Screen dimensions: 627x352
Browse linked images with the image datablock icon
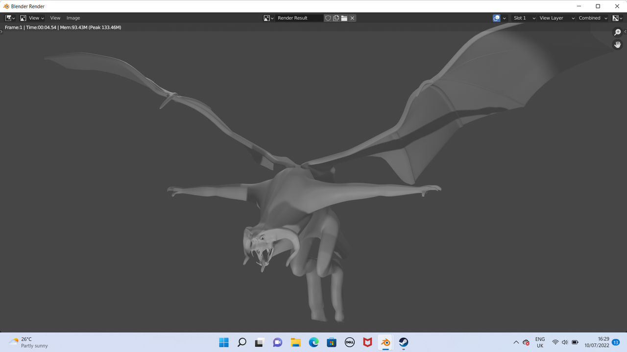[x=268, y=18]
